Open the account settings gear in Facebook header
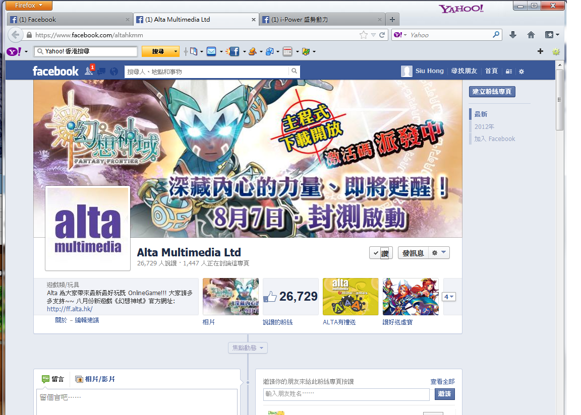 coord(521,72)
